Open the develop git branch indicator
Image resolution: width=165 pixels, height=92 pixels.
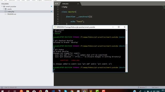point(142,87)
